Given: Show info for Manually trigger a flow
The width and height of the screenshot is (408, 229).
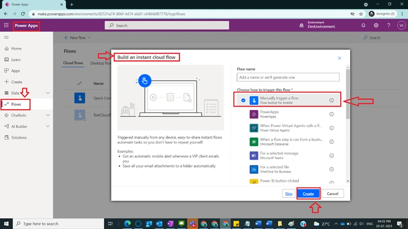Looking at the screenshot, I should click(x=331, y=100).
